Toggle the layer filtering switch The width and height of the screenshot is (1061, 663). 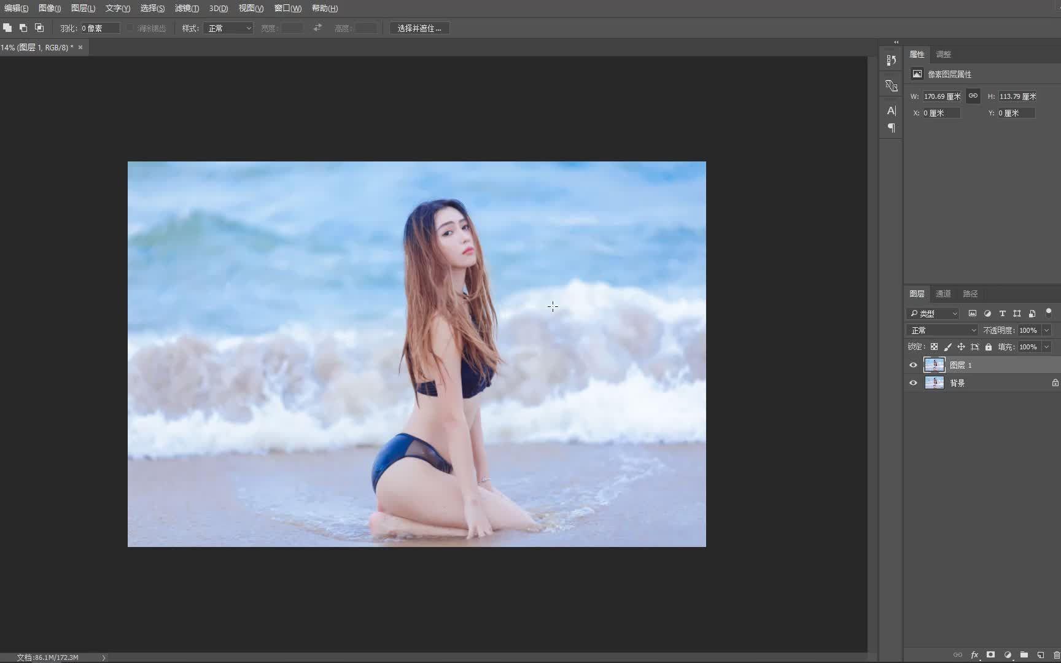click(x=1049, y=312)
